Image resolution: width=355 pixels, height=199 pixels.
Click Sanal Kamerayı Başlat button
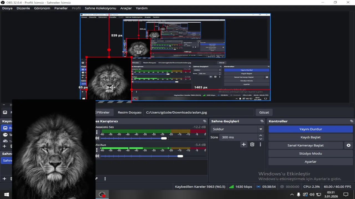(306, 145)
